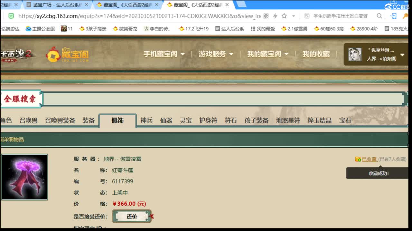Screen dimensions: 412x231
Task: Open the 2.1傲雪男 bookmark
Action: click(294, 29)
